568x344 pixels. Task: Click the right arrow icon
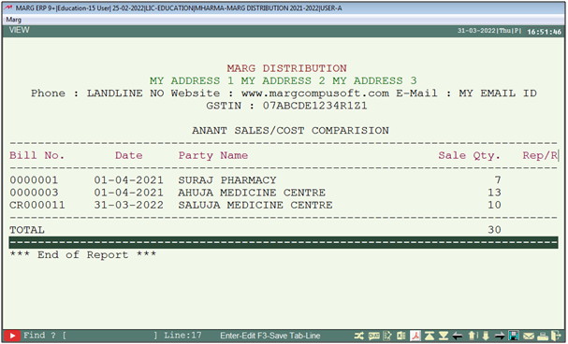(500, 336)
